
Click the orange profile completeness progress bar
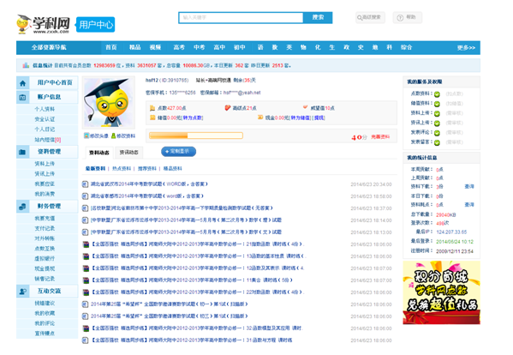[196, 135]
